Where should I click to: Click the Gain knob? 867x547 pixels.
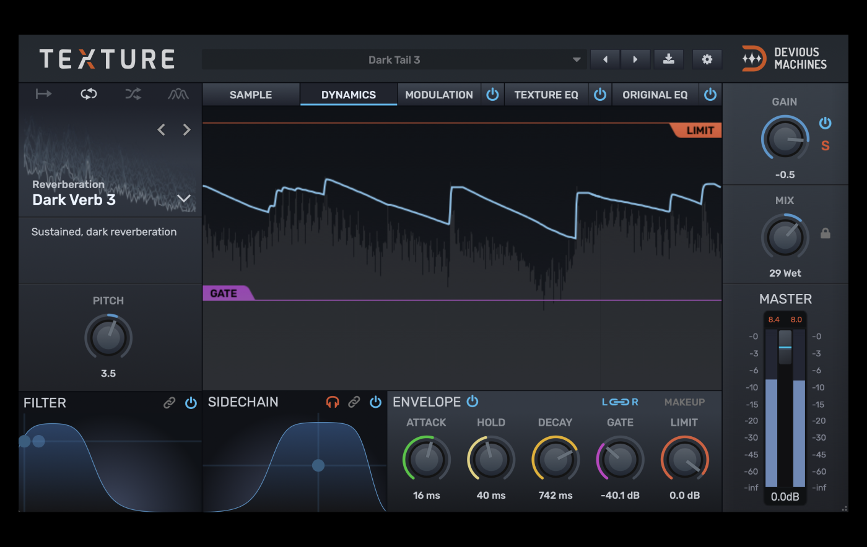(x=785, y=139)
